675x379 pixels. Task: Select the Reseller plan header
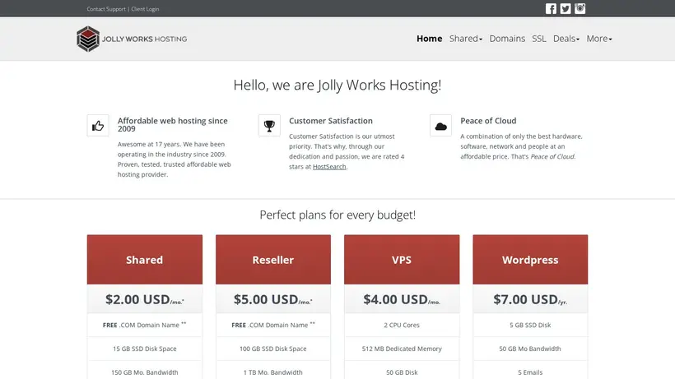click(x=273, y=260)
